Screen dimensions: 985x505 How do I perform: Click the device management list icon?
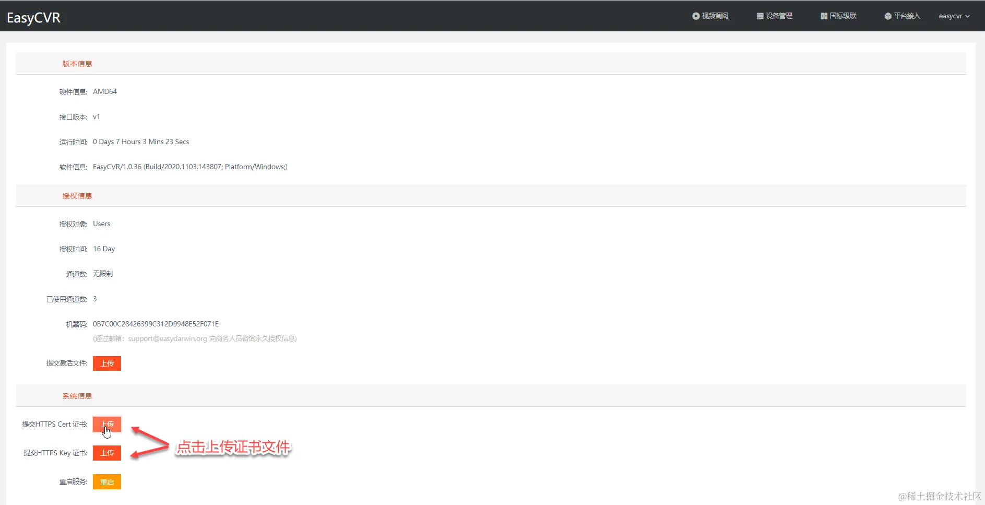click(x=760, y=16)
